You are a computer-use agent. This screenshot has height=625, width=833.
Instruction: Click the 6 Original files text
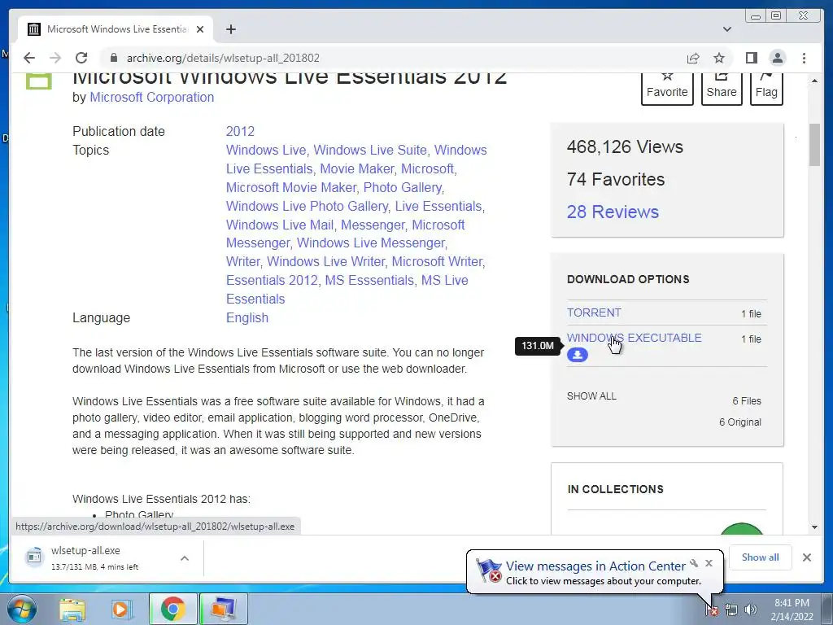point(740,422)
